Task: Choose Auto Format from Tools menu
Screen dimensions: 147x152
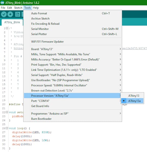Action: click(73, 13)
